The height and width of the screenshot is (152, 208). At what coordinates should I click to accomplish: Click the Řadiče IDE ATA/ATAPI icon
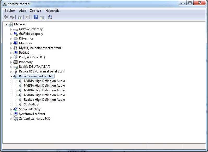click(x=15, y=67)
